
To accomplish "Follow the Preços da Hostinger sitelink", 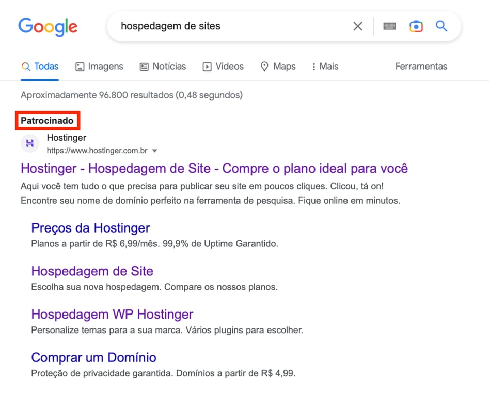I will 90,228.
